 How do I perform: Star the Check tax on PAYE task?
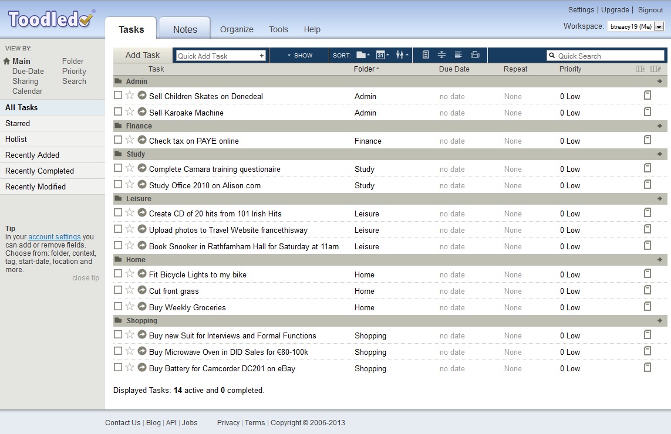click(130, 140)
